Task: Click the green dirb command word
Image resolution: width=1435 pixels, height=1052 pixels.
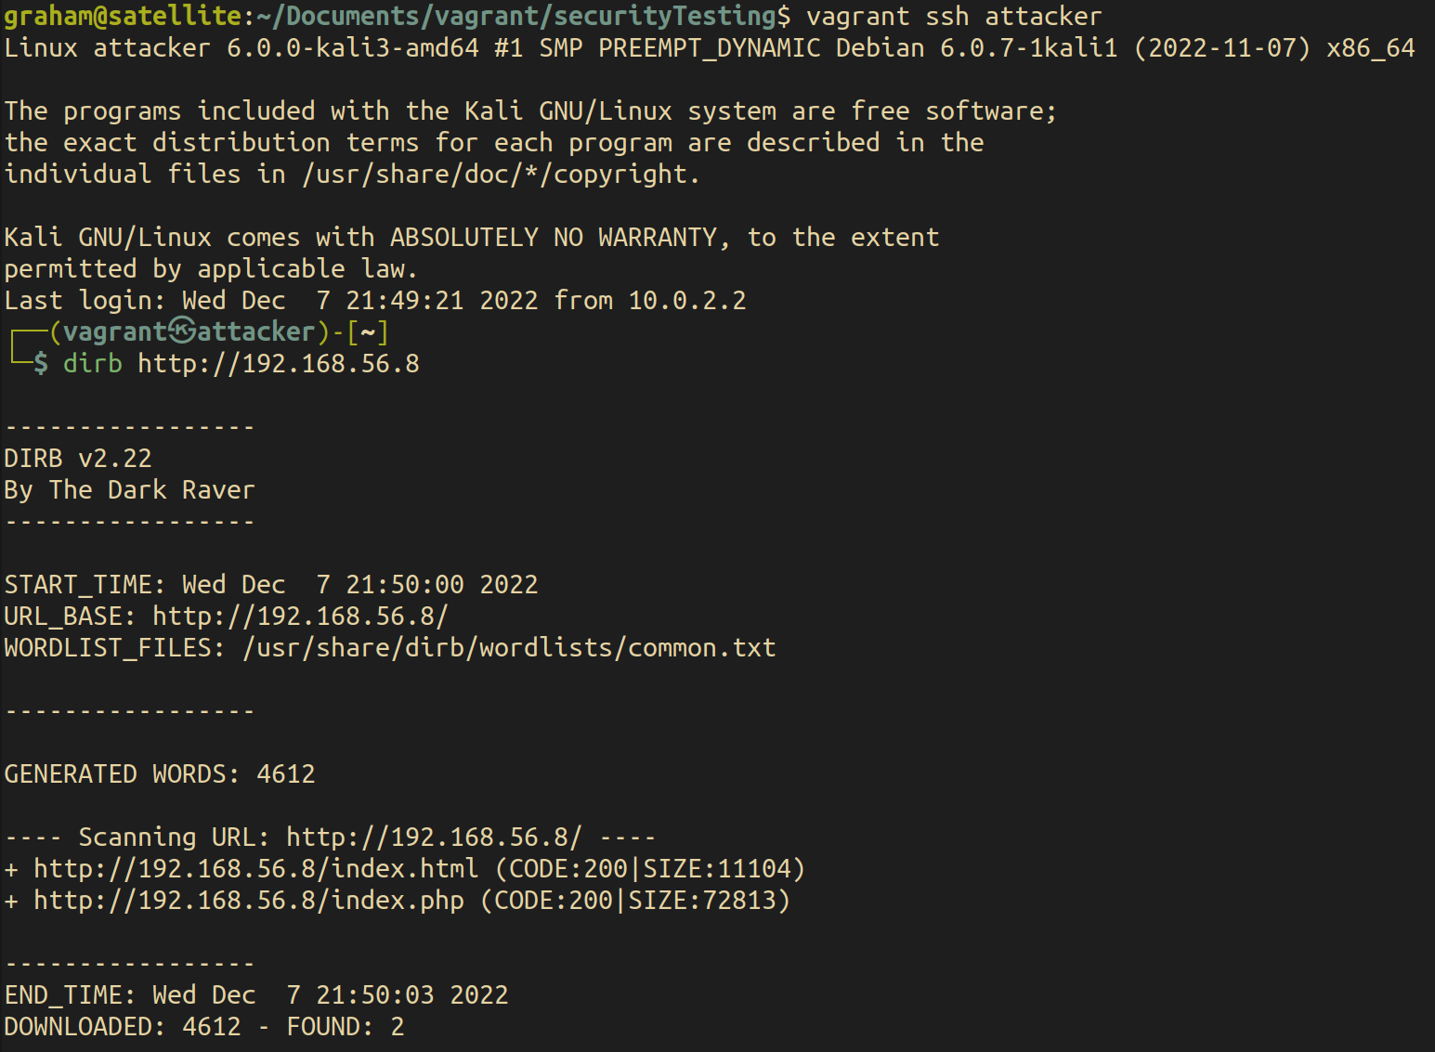Action: pyautogui.click(x=93, y=364)
